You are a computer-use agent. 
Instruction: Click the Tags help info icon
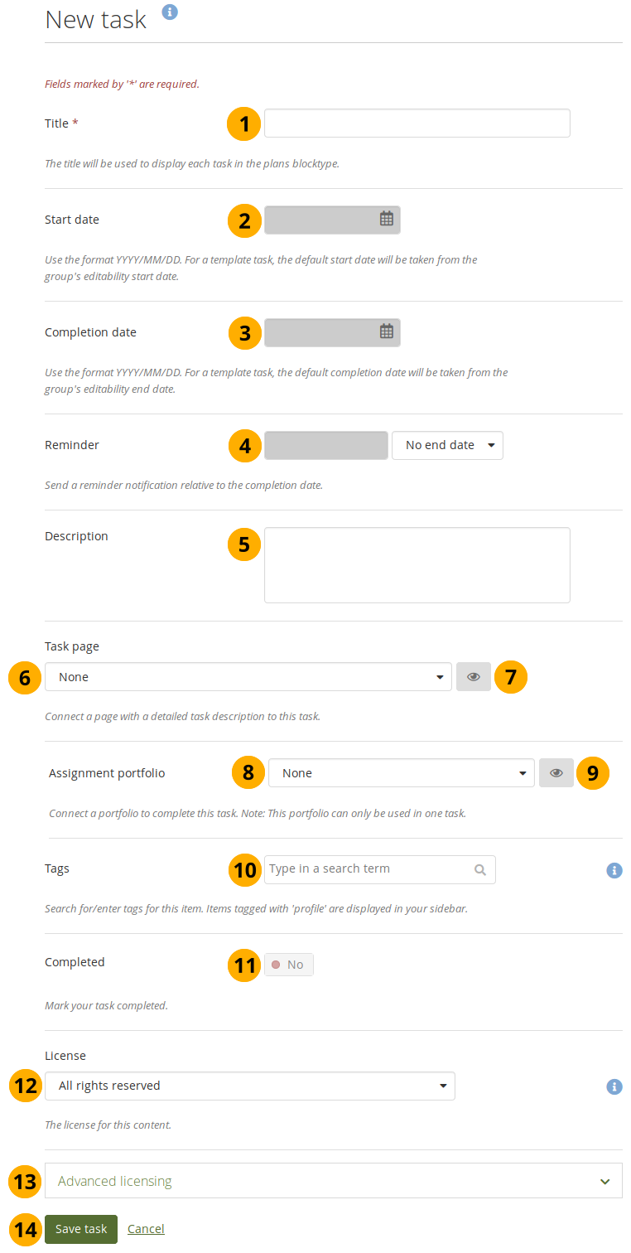click(x=614, y=870)
